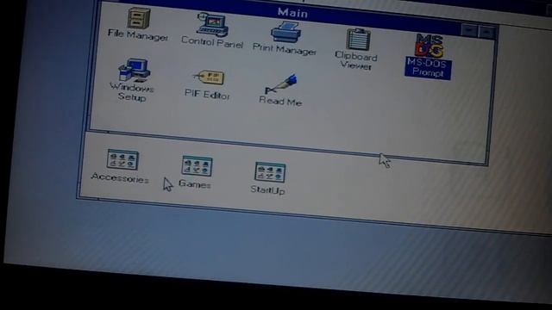Click the 'PIF Editor' label text

(207, 94)
